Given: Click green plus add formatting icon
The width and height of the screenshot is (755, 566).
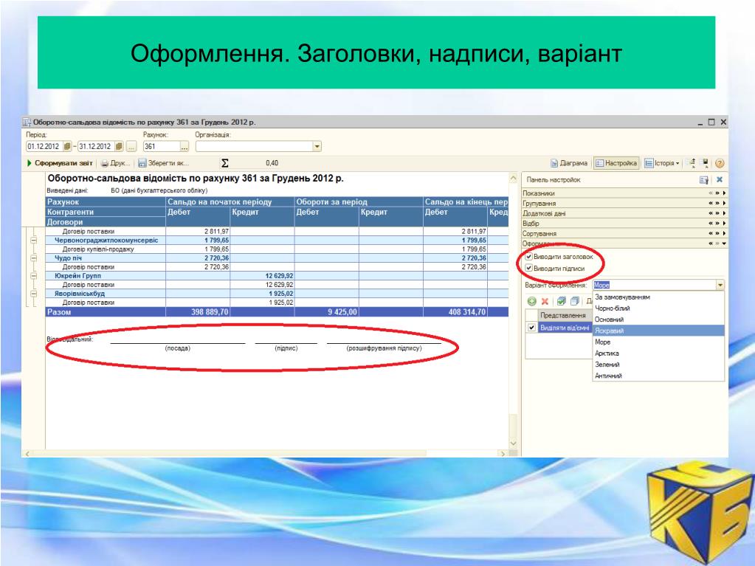Looking at the screenshot, I should pos(531,301).
